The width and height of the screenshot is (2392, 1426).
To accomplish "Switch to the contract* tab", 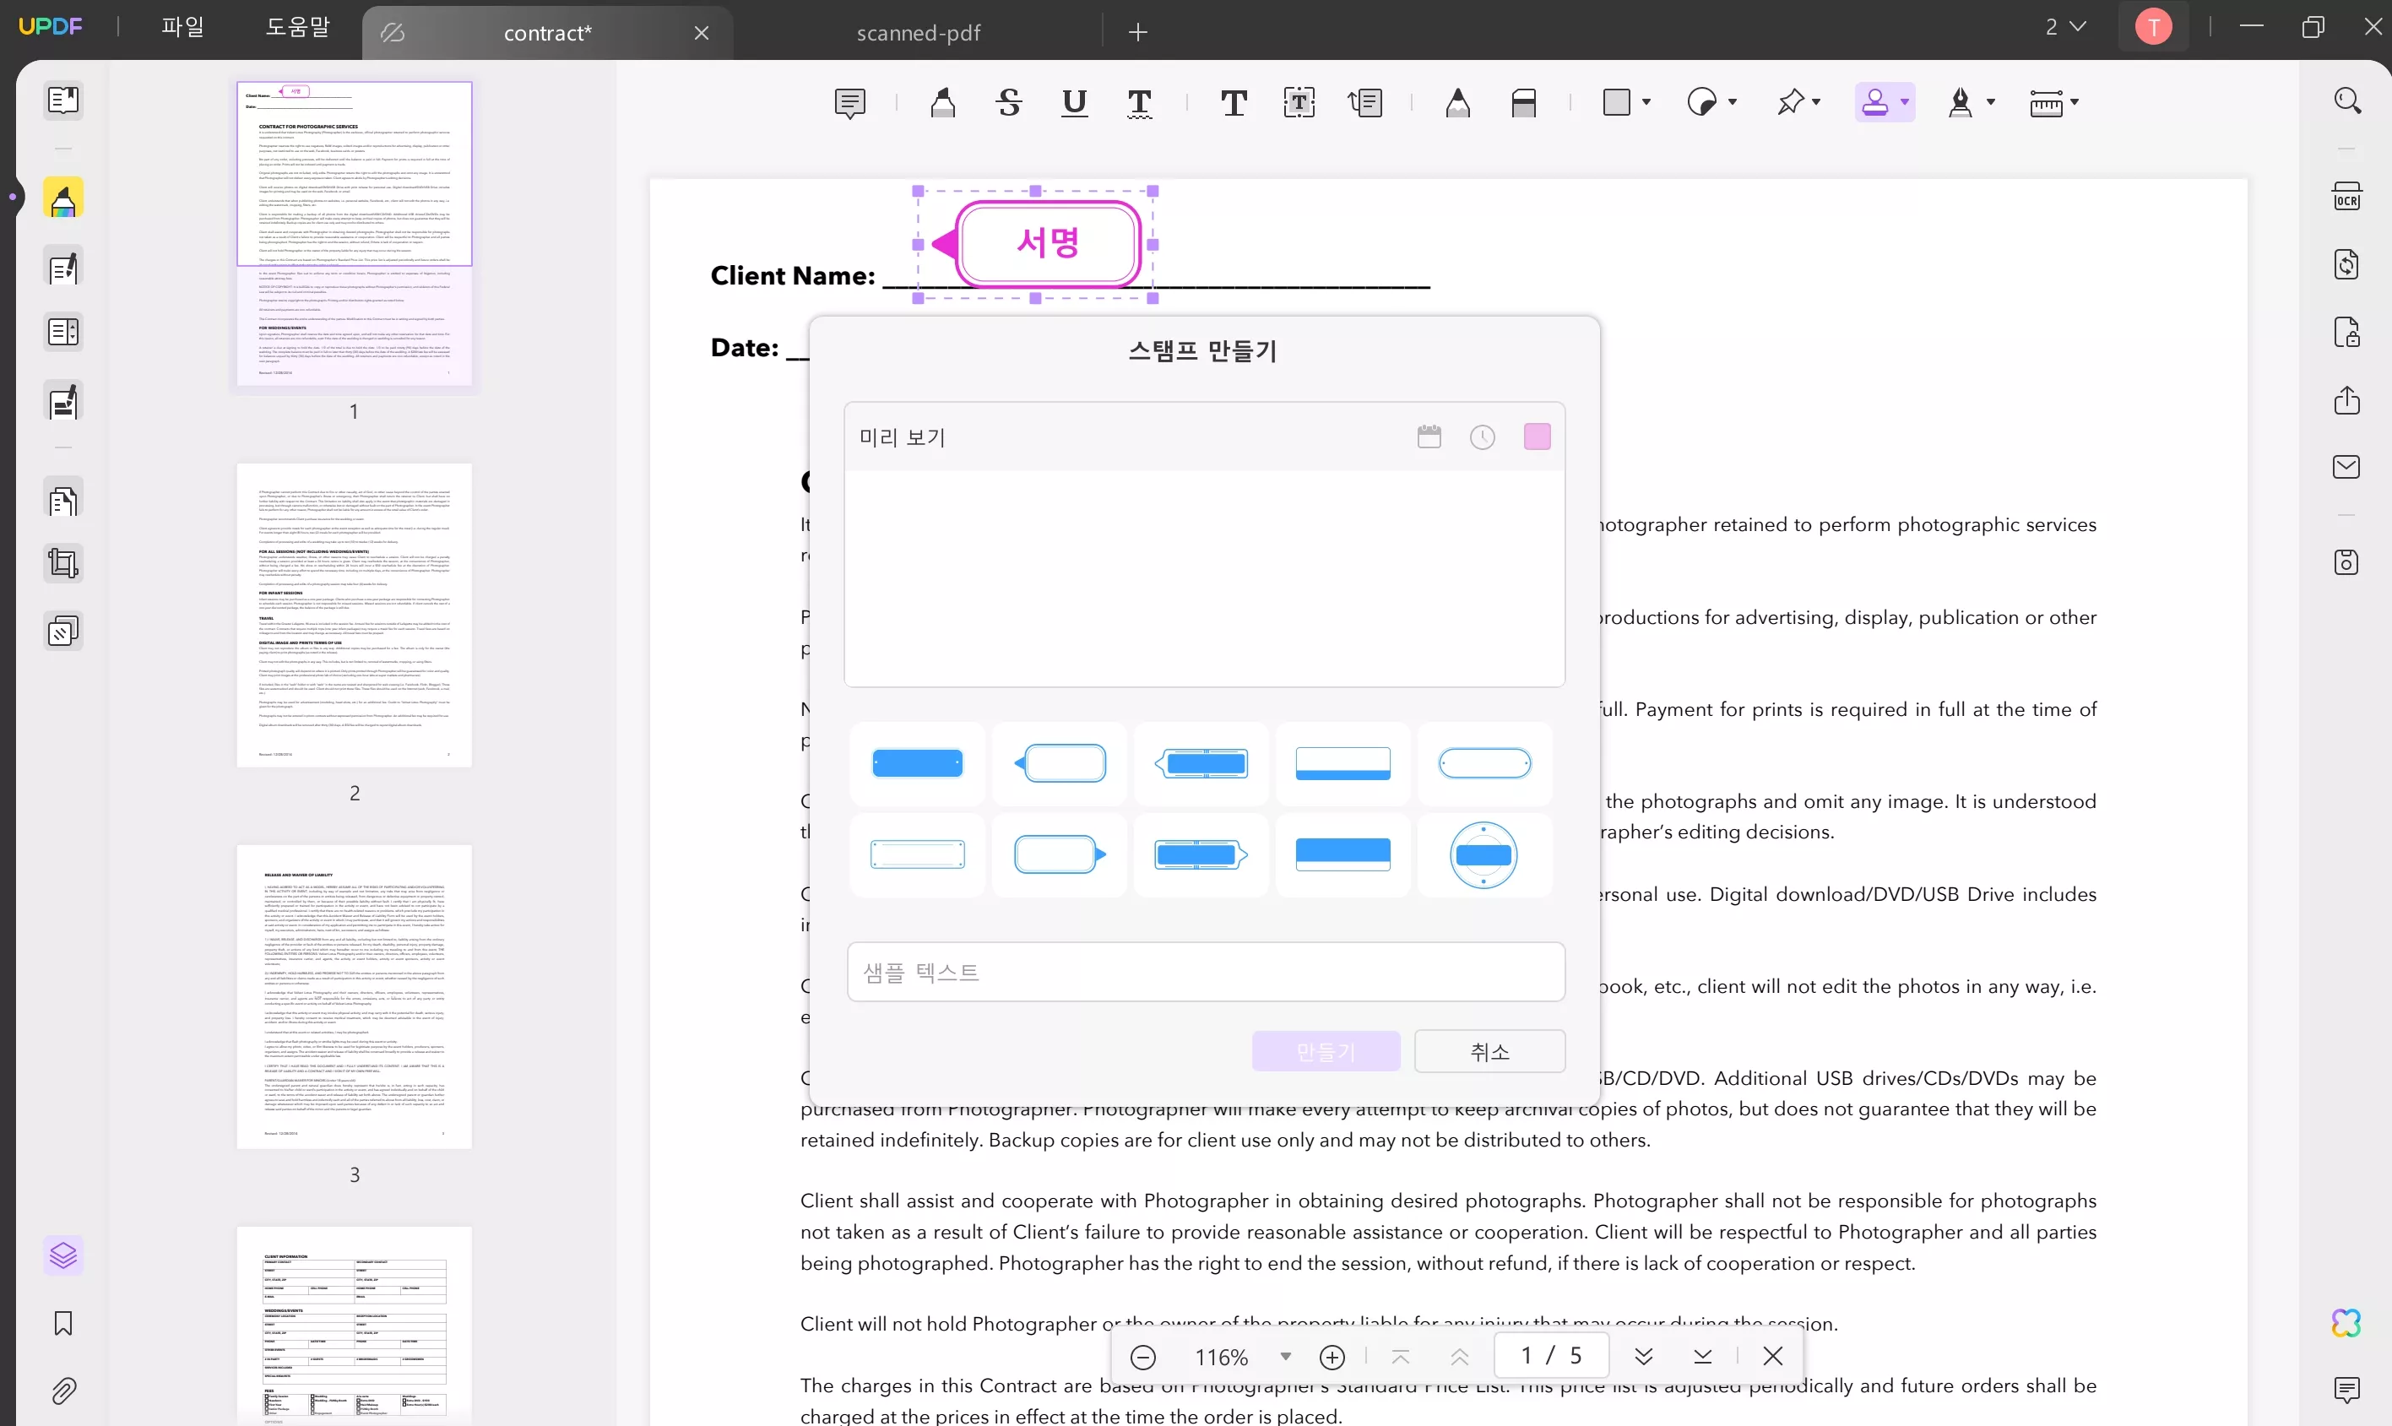I will point(548,33).
